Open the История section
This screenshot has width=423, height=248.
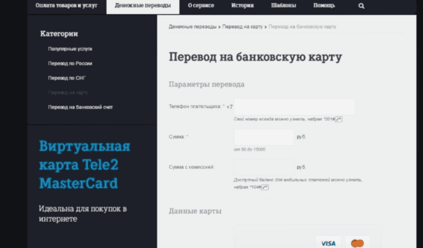[242, 5]
